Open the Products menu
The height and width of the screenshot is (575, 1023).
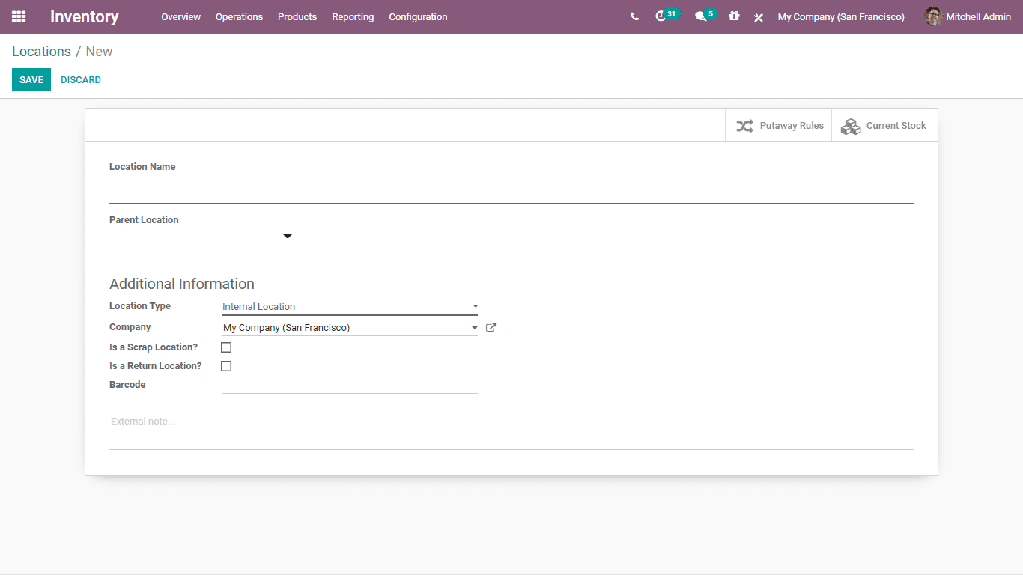pyautogui.click(x=297, y=16)
